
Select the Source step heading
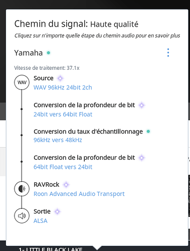point(44,78)
